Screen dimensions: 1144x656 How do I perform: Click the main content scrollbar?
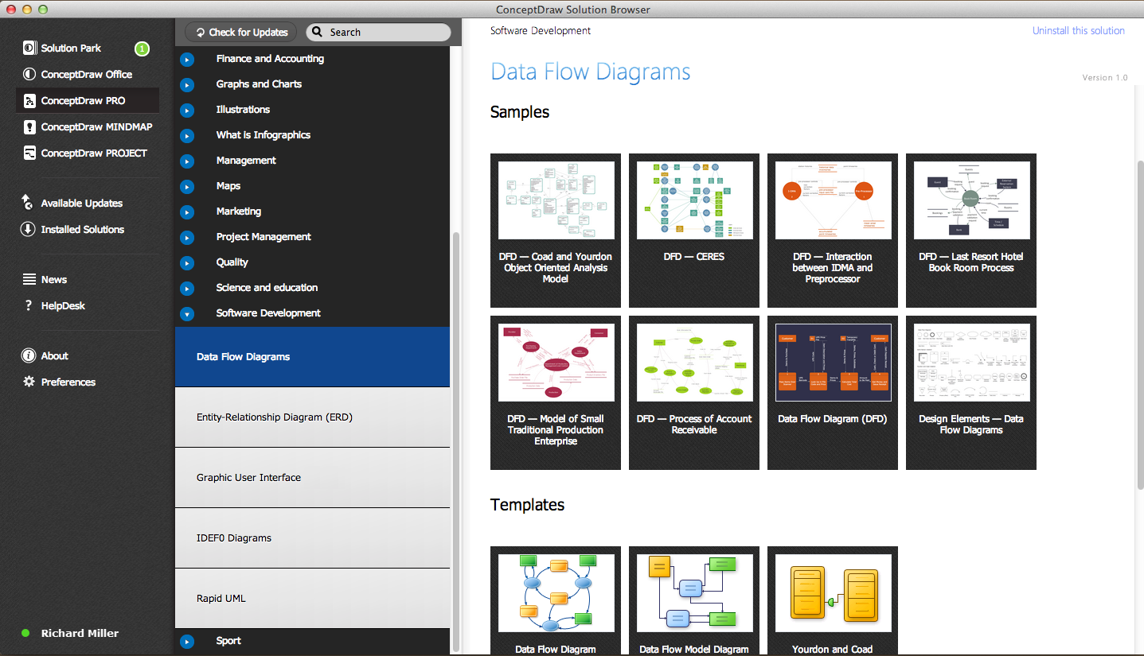pyautogui.click(x=1139, y=324)
